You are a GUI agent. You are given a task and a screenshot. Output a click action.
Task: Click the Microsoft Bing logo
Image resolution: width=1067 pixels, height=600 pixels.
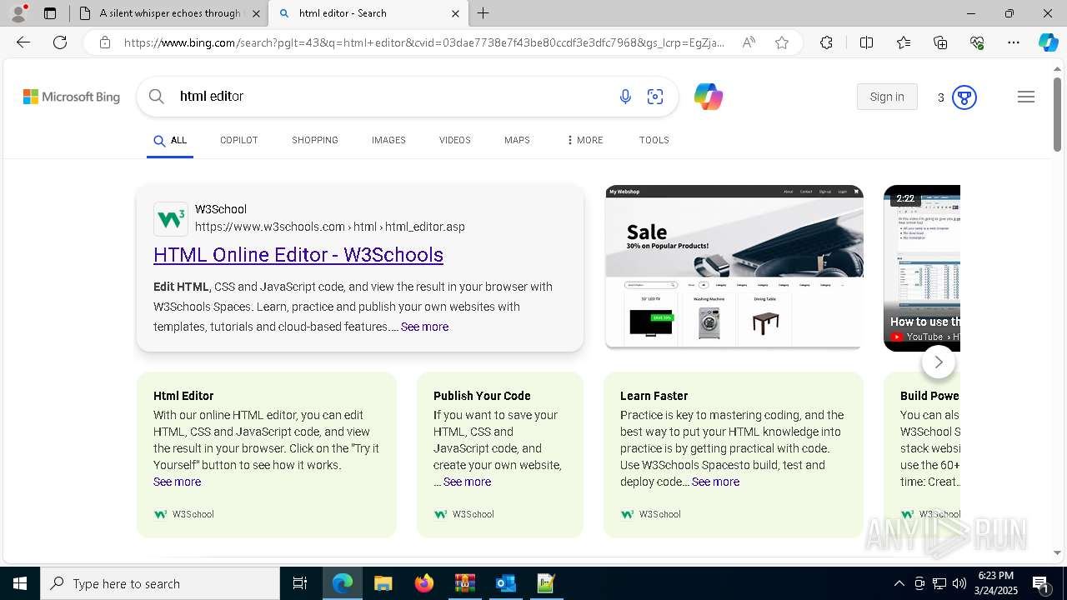click(72, 97)
